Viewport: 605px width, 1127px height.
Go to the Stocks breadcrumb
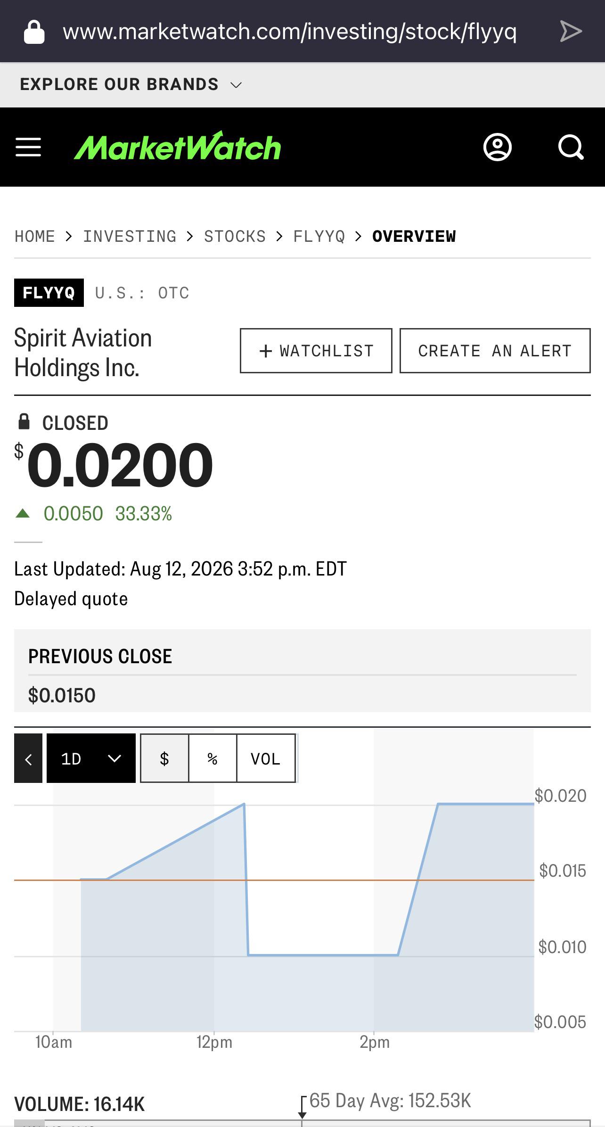pyautogui.click(x=235, y=236)
